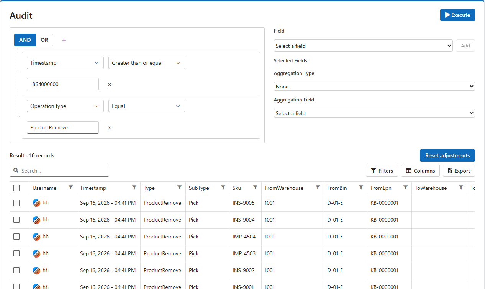Sort by FromWarehouse column header

(x=284, y=188)
